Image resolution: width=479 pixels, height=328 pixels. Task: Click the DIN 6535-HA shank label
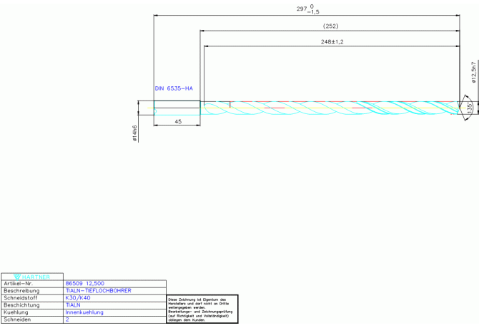[x=174, y=88]
